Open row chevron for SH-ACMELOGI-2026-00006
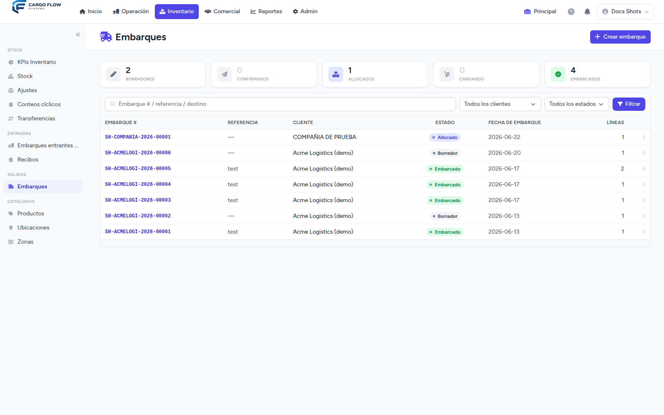 [x=644, y=153]
